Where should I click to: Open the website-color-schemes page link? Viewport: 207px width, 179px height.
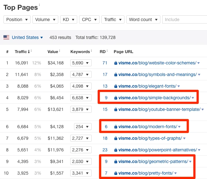(x=157, y=63)
